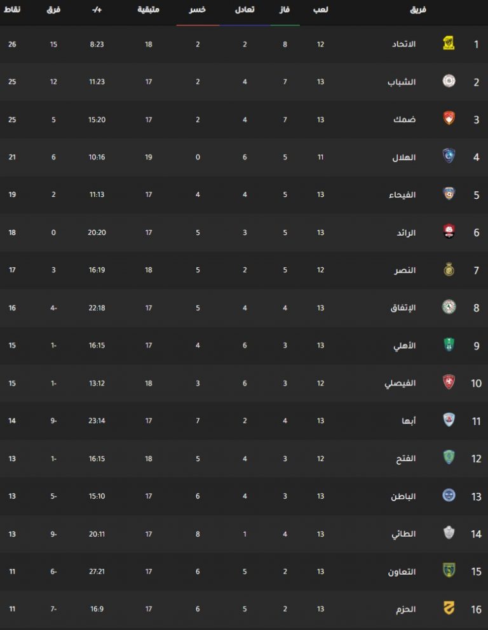This screenshot has height=630, width=488.
Task: Click the Damac red shield logo
Action: (449, 118)
